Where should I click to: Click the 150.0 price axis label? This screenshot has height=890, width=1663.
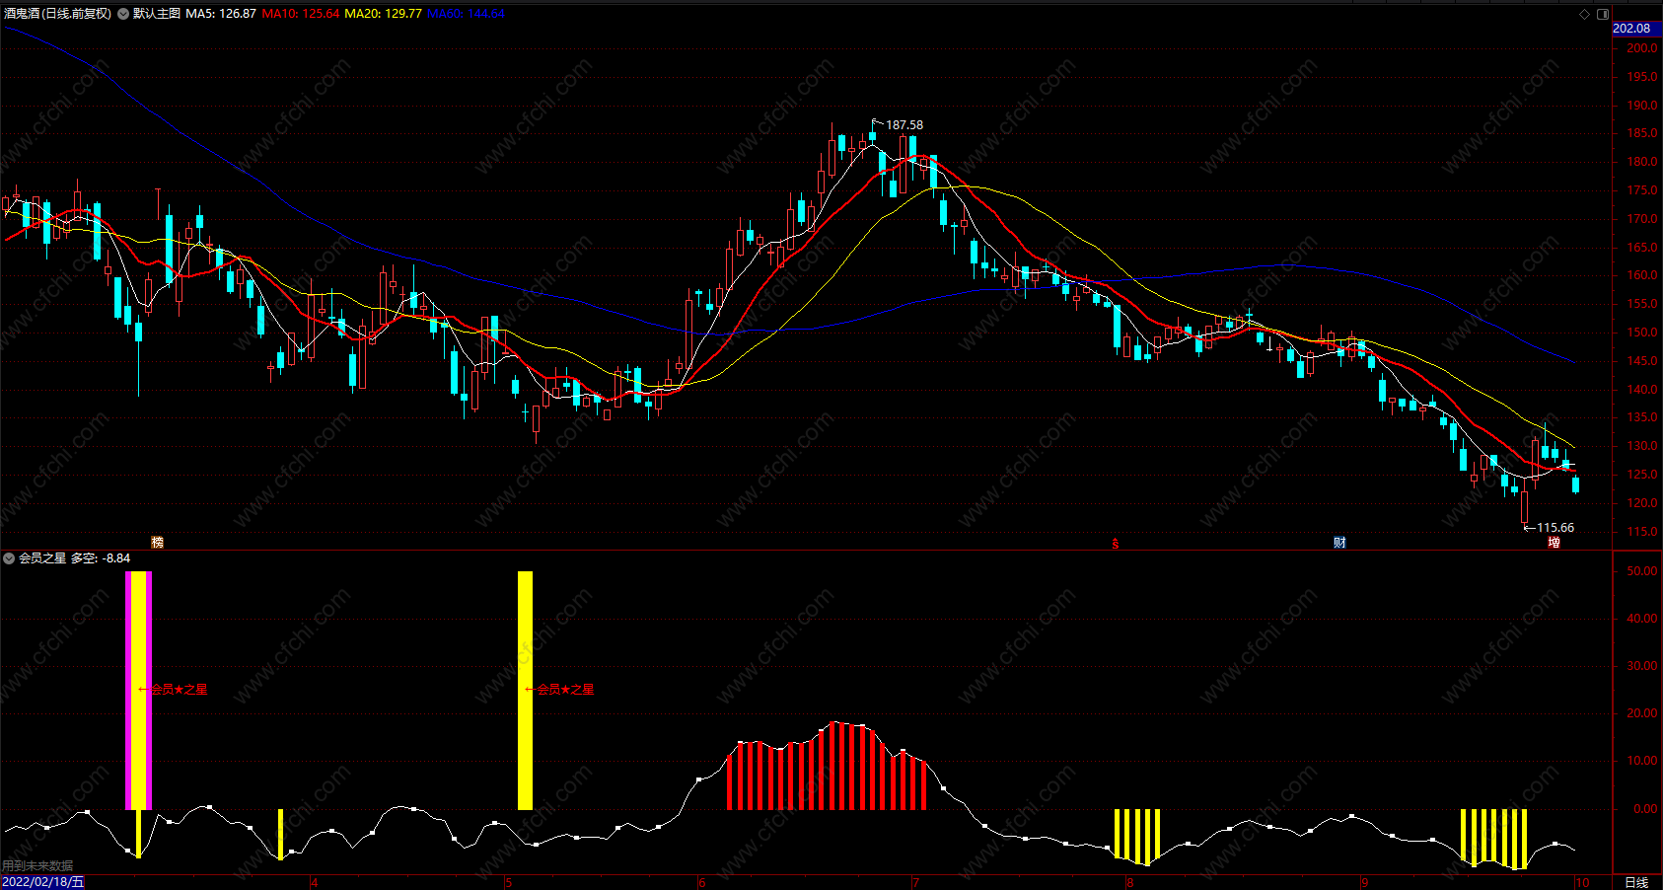click(1642, 333)
